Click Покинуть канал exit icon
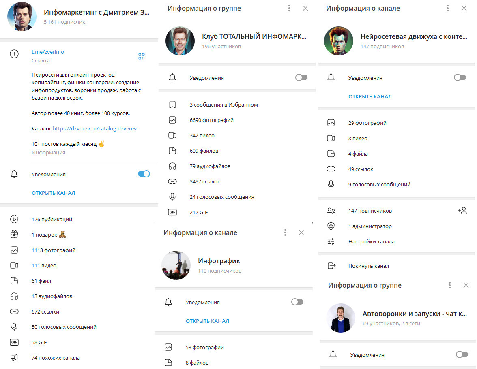Viewport: 477px width, 369px height. tap(331, 266)
